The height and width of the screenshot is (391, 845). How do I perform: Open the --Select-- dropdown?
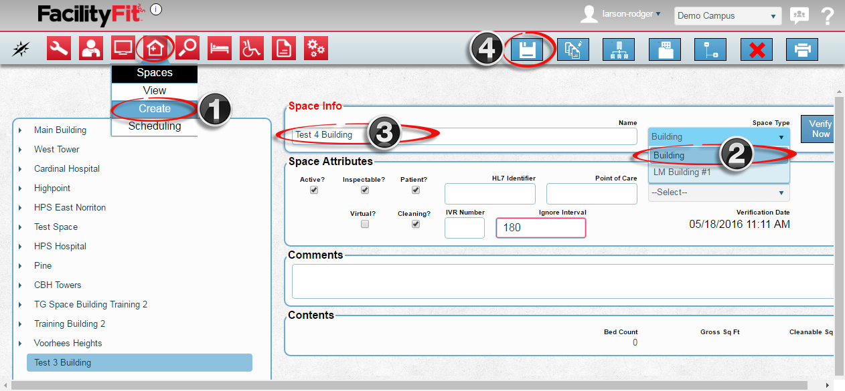click(x=718, y=192)
